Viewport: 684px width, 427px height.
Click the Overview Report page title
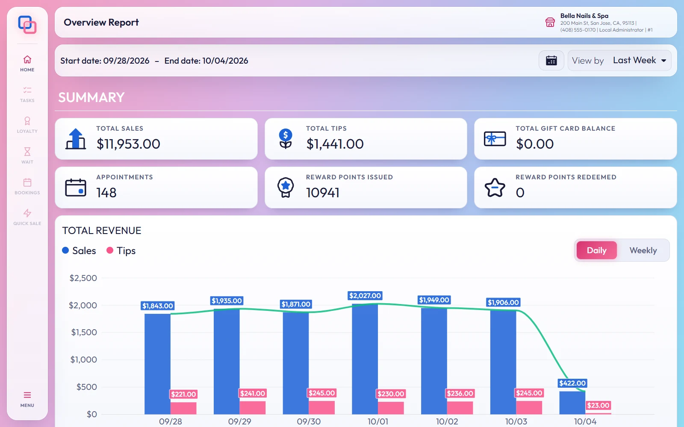[x=101, y=22]
